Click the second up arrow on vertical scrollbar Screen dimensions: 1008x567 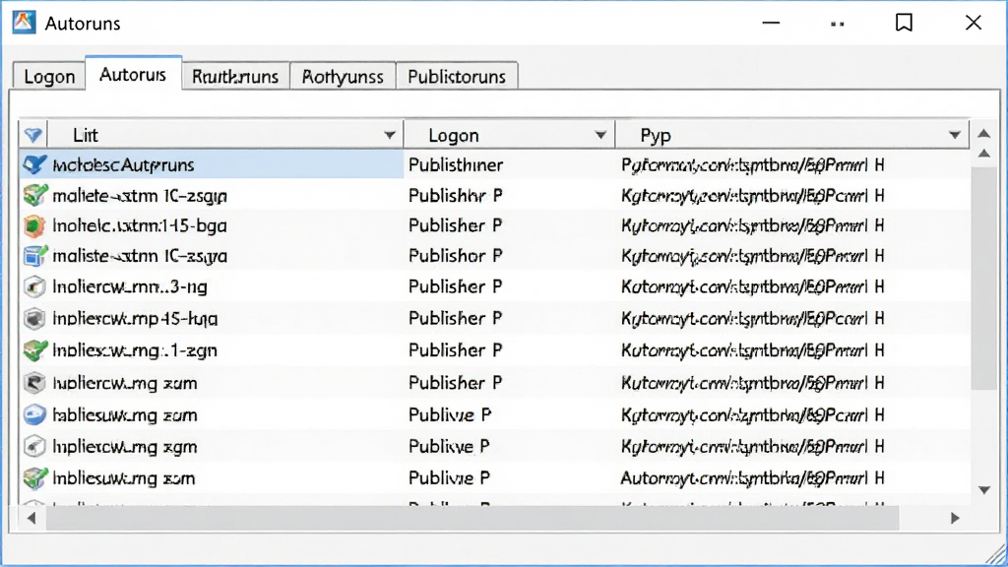[983, 154]
